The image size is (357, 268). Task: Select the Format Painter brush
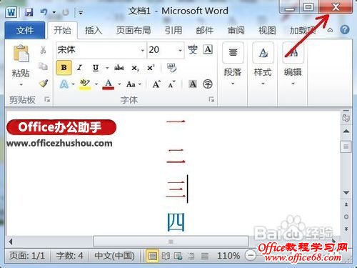(x=44, y=83)
